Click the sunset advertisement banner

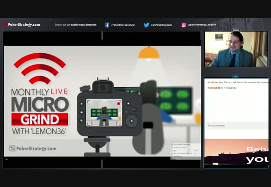pos(236,152)
